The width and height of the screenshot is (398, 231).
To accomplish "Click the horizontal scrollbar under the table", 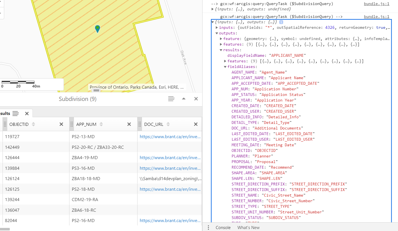I will pos(5,229).
